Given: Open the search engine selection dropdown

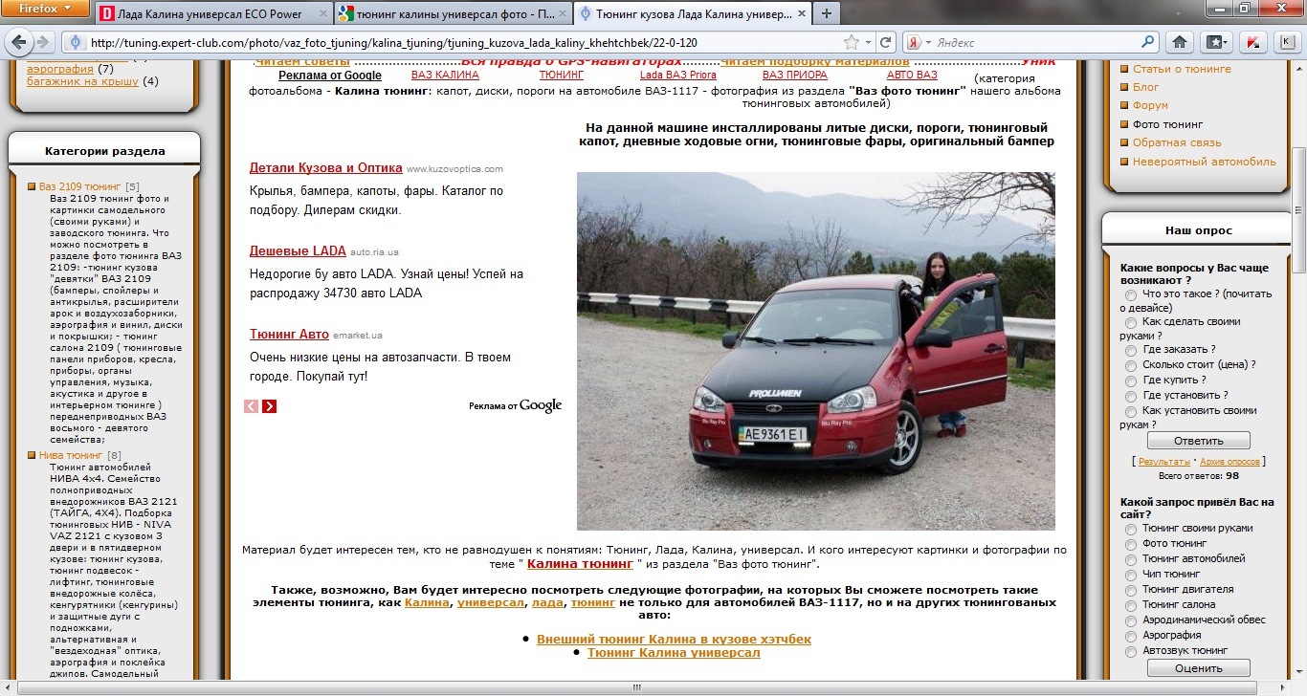Looking at the screenshot, I should pyautogui.click(x=927, y=43).
